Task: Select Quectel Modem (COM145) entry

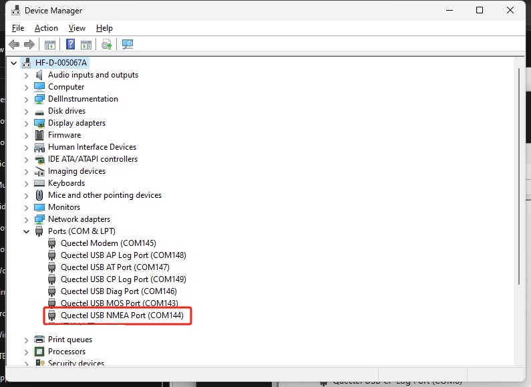Action: coord(108,243)
